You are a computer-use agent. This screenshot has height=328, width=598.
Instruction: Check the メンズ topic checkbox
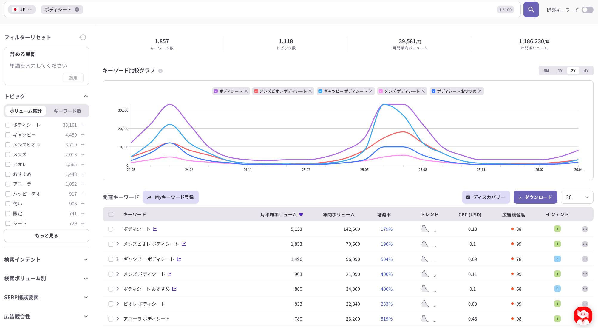pyautogui.click(x=8, y=154)
